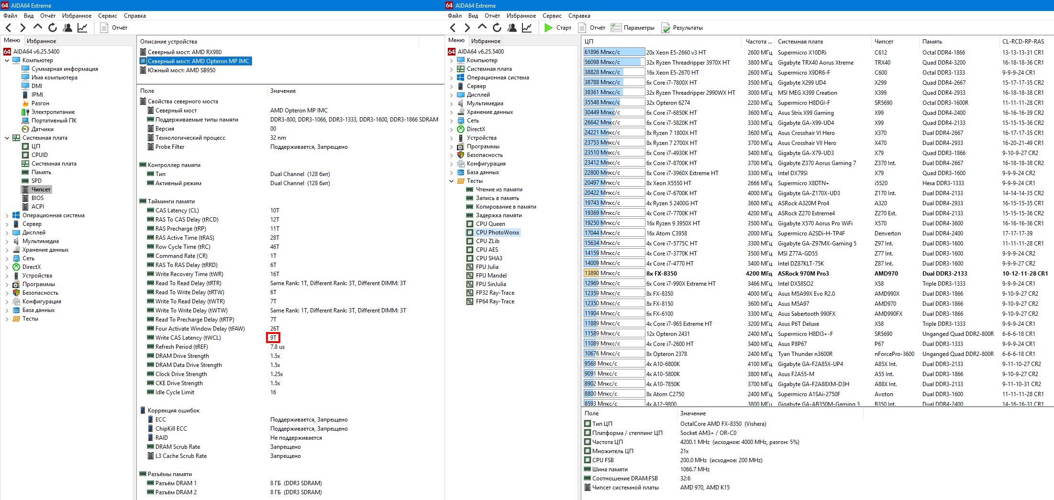Click Отчёт button in the left window toolbar
Image resolution: width=1054 pixels, height=500 pixels.
click(x=114, y=28)
